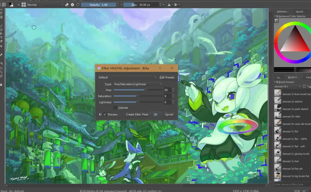The image size is (311, 192).
Task: Click the Lightness slider in the filter dialog
Action: coord(138,102)
